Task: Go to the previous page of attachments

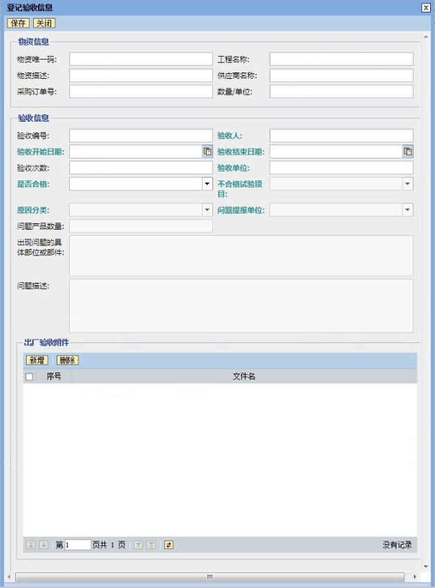Action: [44, 545]
